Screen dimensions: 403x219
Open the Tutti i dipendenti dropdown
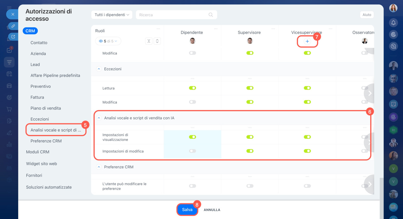click(x=112, y=15)
